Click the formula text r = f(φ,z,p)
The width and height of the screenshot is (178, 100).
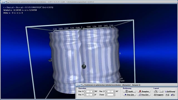(x=28, y=7)
